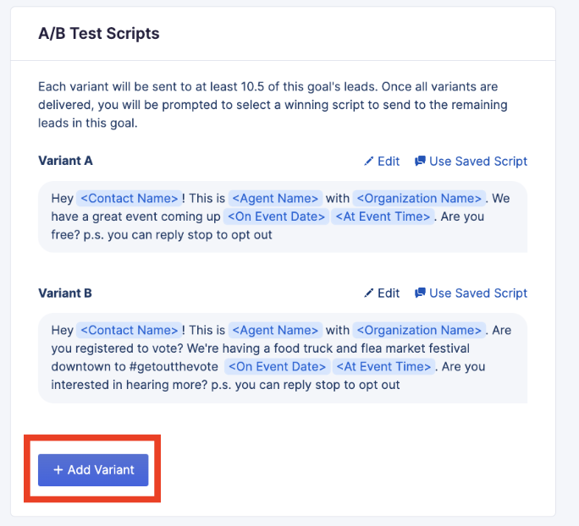Click the saved script icon for Variant B
Image resolution: width=579 pixels, height=526 pixels.
coord(420,293)
